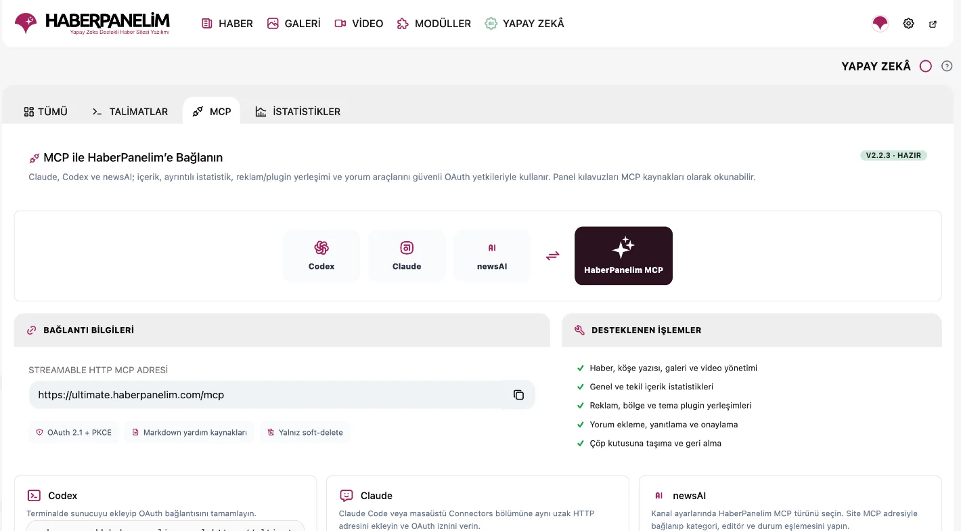This screenshot has height=531, width=961.
Task: Open the help question mark icon
Action: click(947, 66)
